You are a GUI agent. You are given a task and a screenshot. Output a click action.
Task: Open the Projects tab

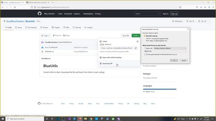tap(56, 28)
